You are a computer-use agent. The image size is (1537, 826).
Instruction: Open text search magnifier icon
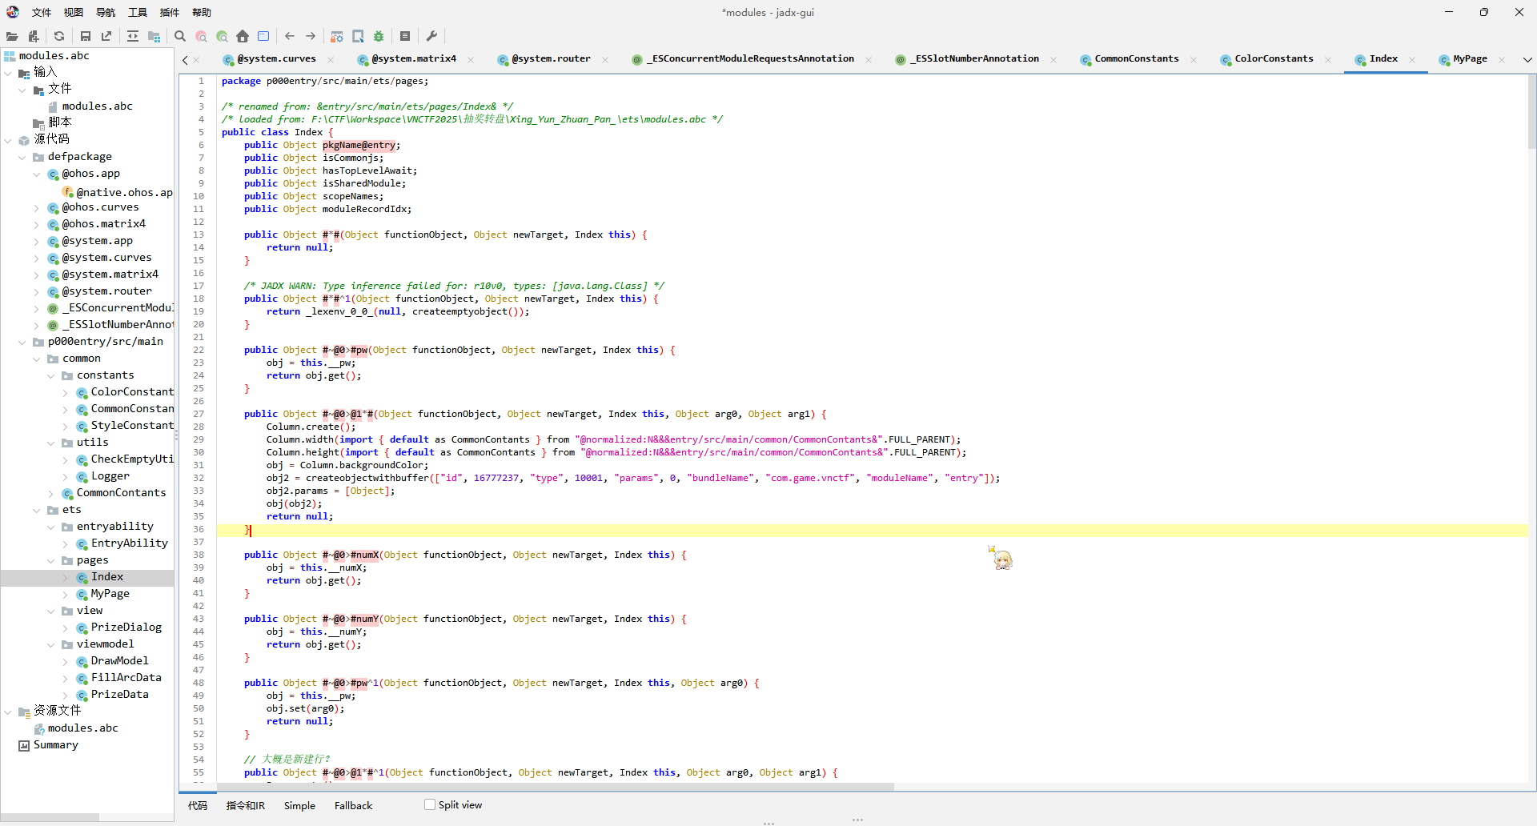pyautogui.click(x=180, y=36)
